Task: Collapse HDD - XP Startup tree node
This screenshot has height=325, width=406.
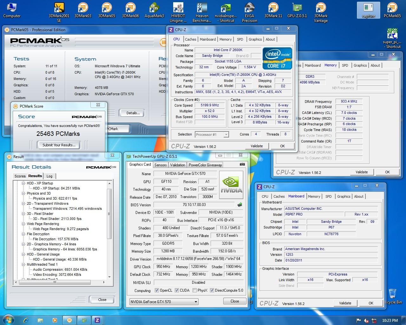Action: coord(23,183)
